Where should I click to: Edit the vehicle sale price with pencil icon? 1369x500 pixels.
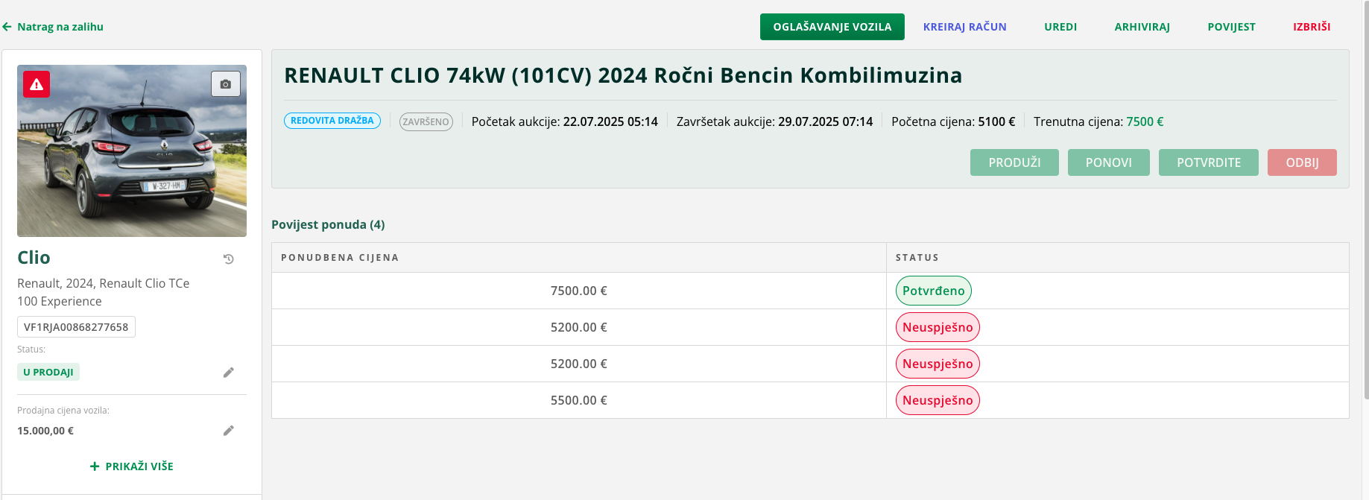pyautogui.click(x=229, y=431)
